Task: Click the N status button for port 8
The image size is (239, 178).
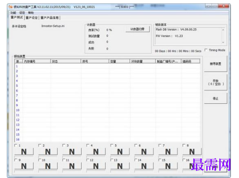Action: coord(192,151)
